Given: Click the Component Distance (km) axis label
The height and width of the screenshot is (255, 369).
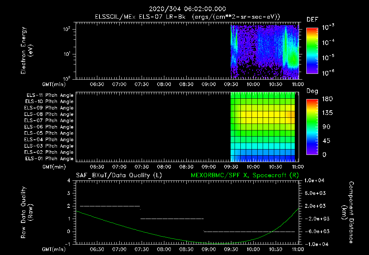Looking at the screenshot, I should pos(348,212).
